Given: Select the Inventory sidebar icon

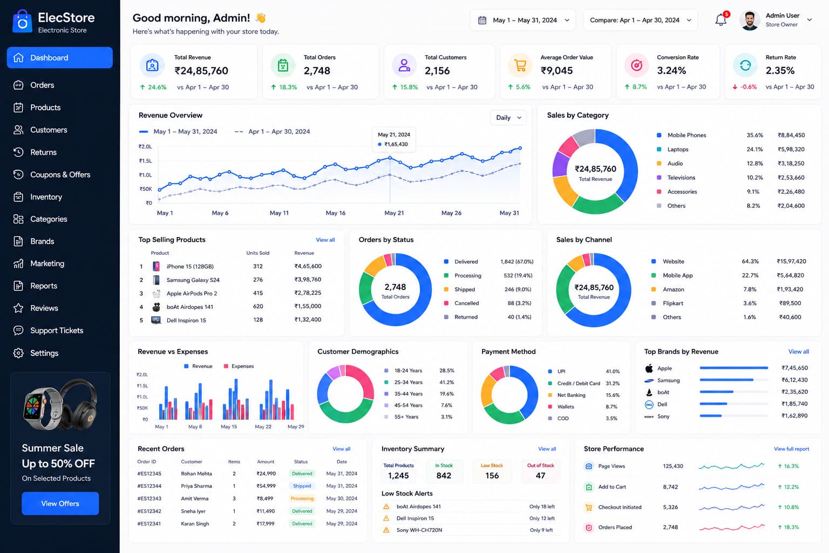Looking at the screenshot, I should pos(18,197).
